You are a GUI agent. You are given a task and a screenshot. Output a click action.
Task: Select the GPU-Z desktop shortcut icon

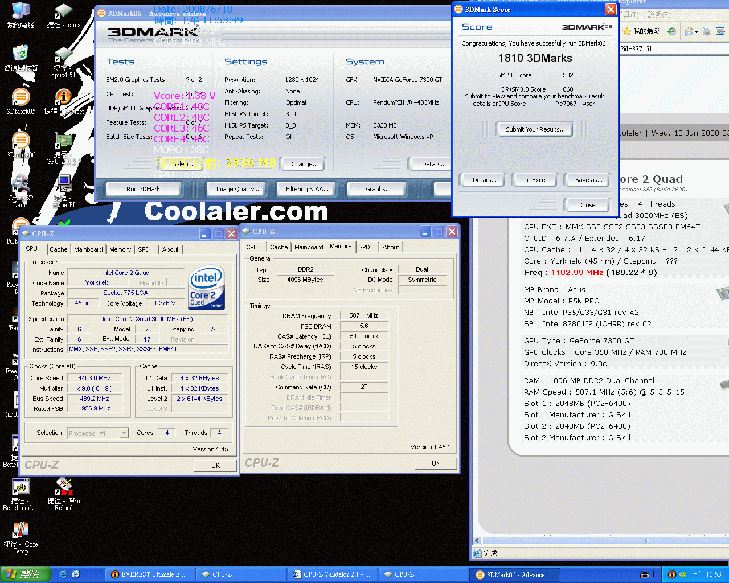pyautogui.click(x=63, y=148)
